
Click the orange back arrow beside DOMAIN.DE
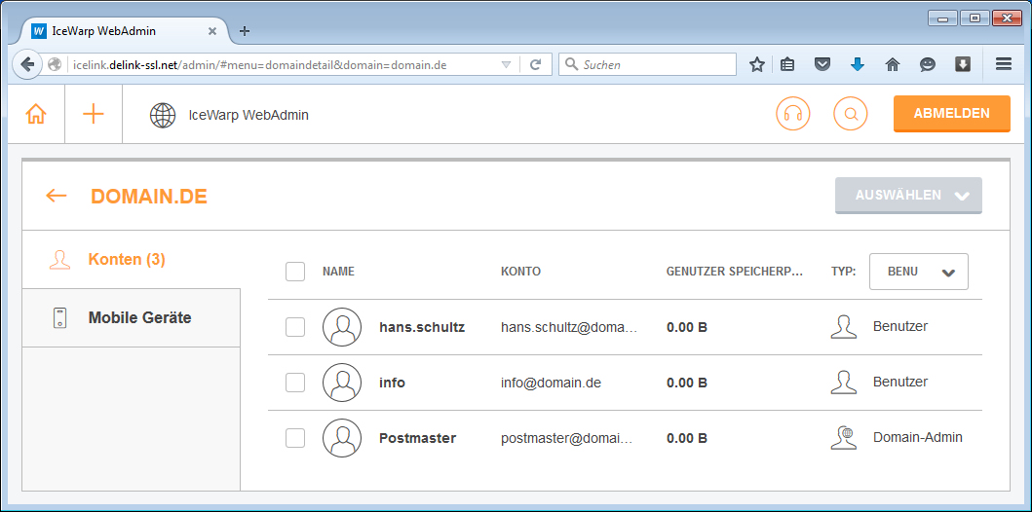tap(57, 196)
